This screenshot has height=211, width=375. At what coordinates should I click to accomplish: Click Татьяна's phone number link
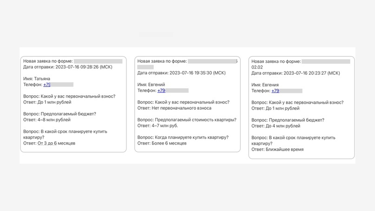pos(47,85)
